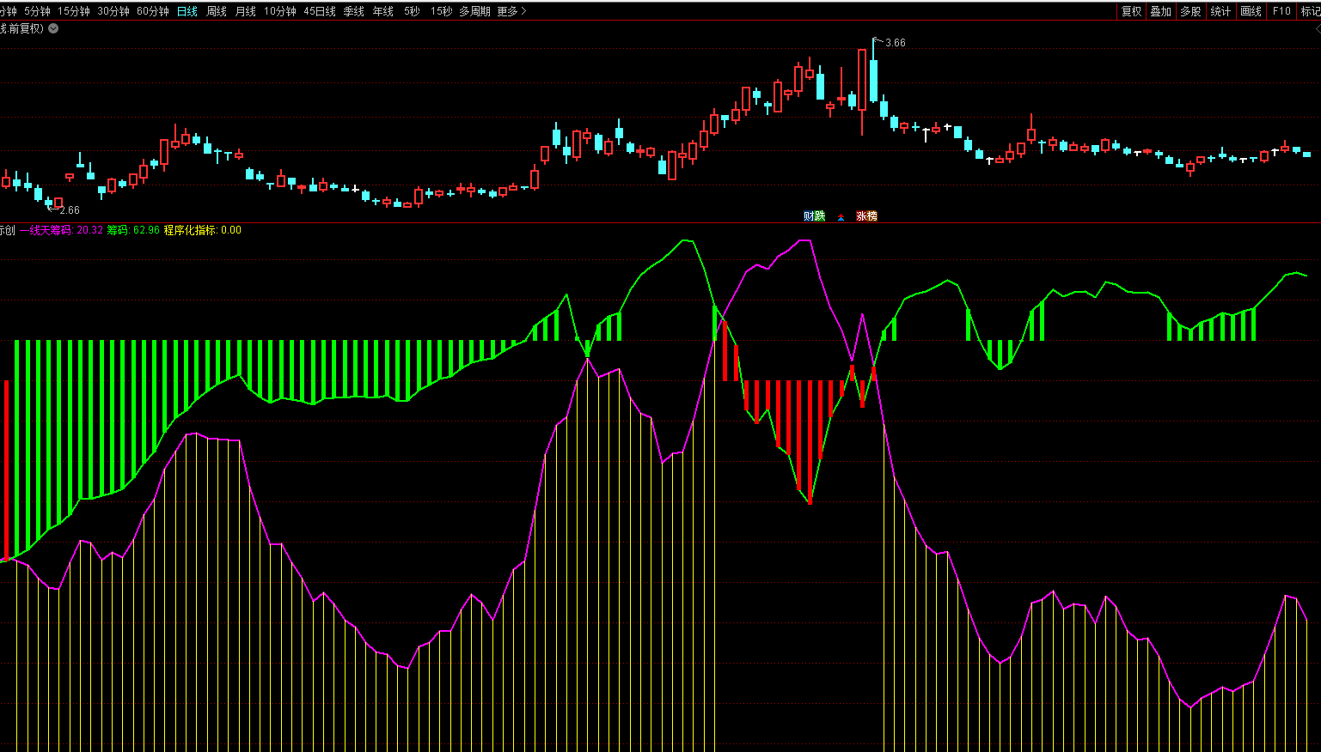The width and height of the screenshot is (1321, 752).
Task: Open the 多周期 multi-period view
Action: tap(474, 11)
